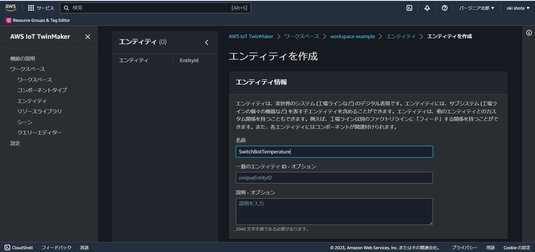This screenshot has height=252, width=535.
Task: Open シーン in the sidebar
Action: click(x=25, y=122)
